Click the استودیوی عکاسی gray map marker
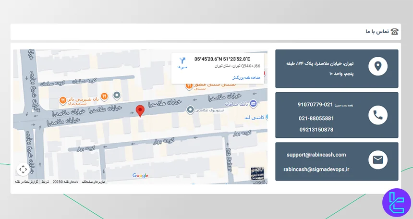Viewport: 413px width, 219px height. click(190, 109)
